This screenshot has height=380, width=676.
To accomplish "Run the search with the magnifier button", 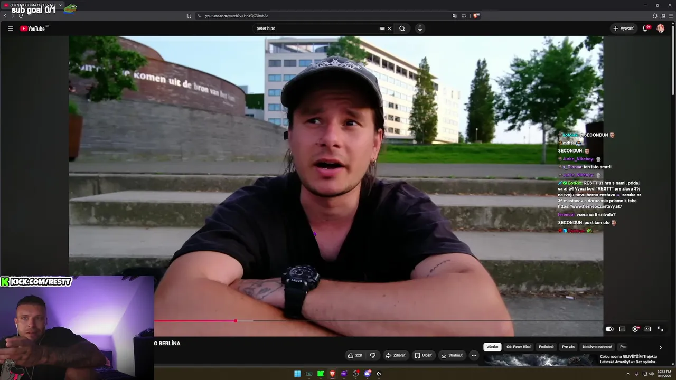I will [x=402, y=28].
